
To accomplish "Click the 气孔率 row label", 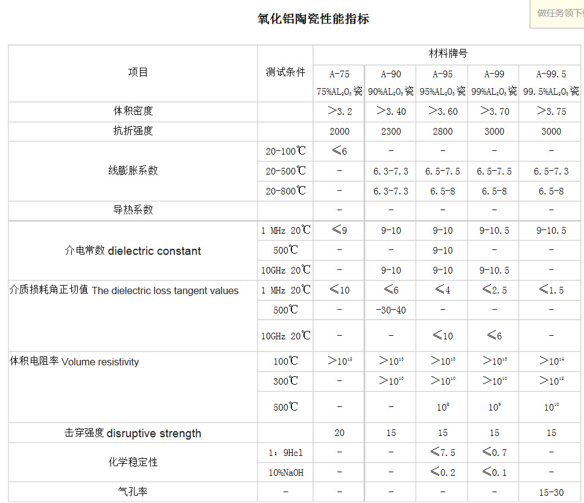I will (x=133, y=492).
